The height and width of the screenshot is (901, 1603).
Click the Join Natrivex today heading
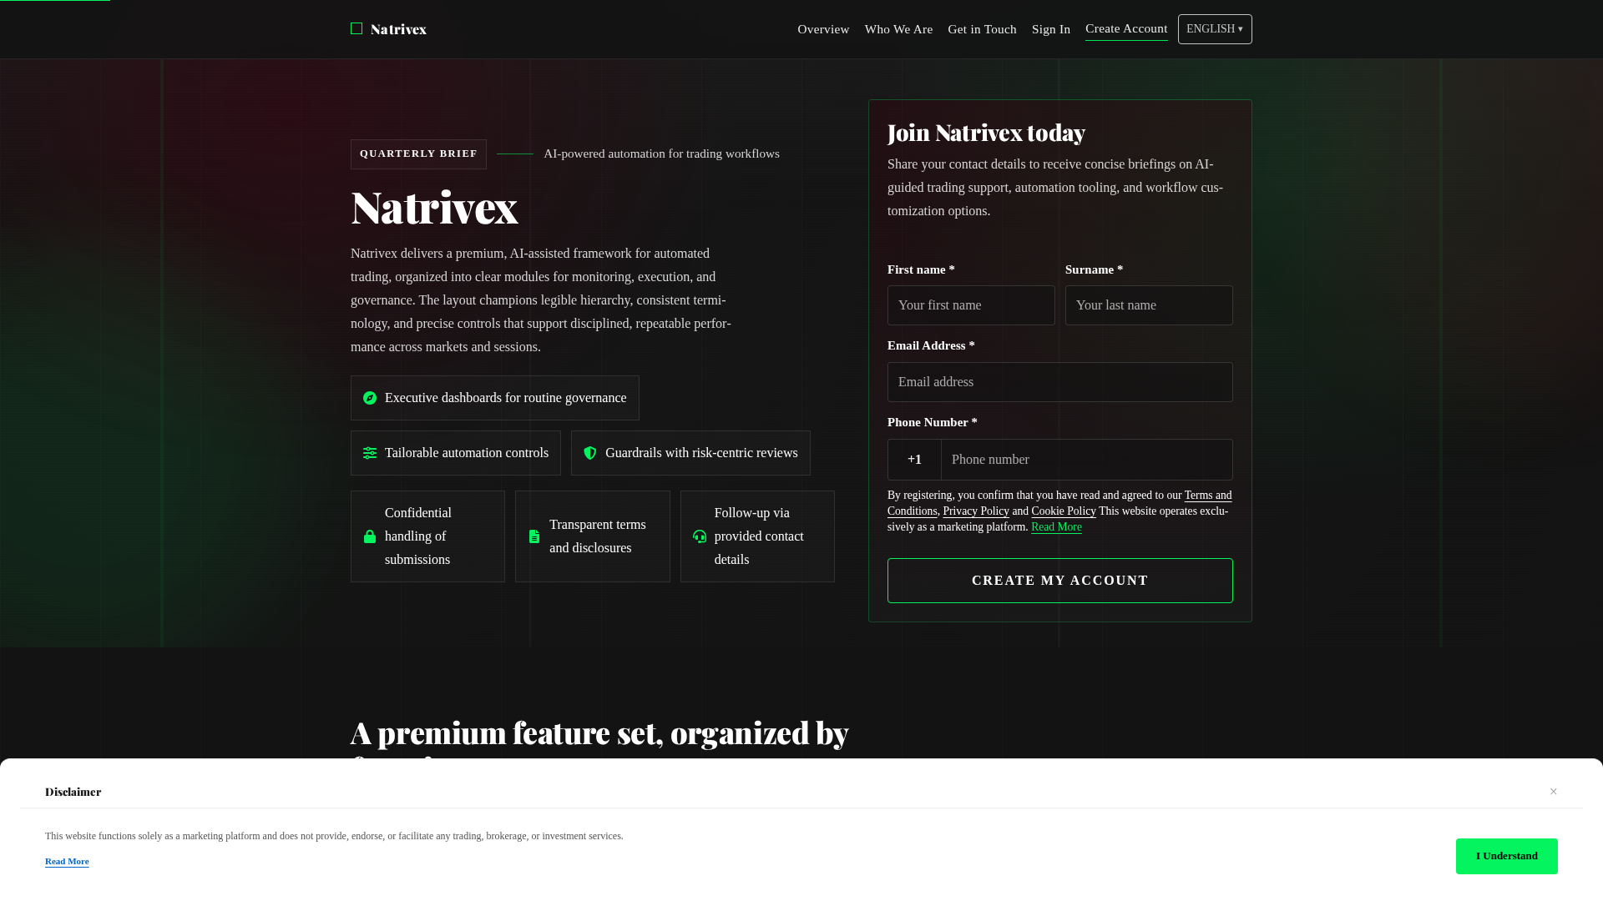click(x=986, y=133)
